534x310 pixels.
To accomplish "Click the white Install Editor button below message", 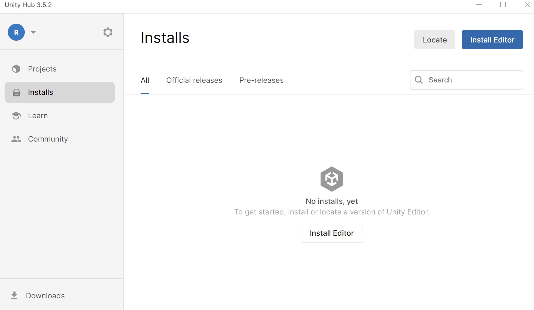I will click(x=332, y=233).
